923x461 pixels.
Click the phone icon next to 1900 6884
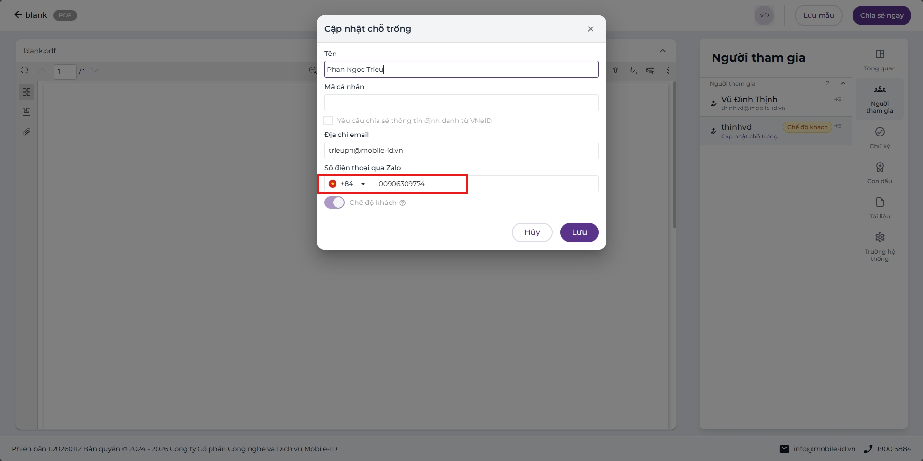pos(868,449)
